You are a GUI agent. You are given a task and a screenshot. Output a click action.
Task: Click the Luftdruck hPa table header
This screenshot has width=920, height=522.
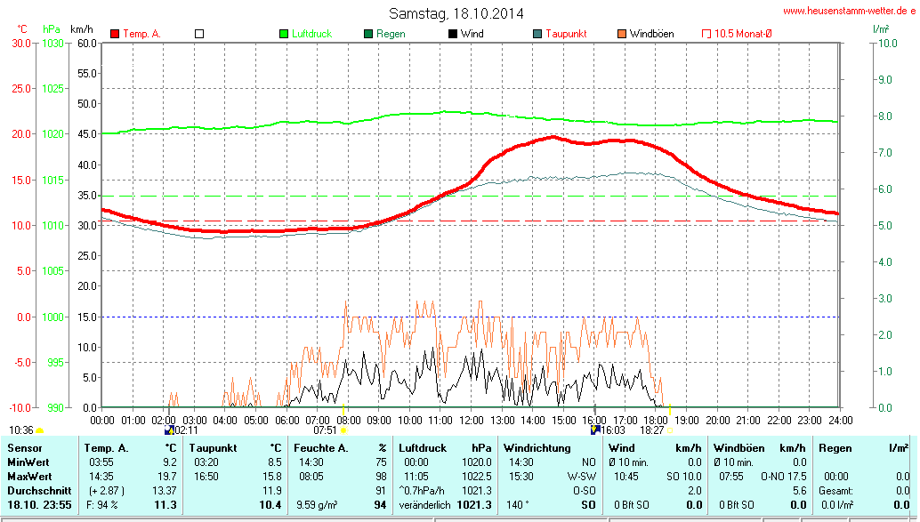[x=446, y=448]
